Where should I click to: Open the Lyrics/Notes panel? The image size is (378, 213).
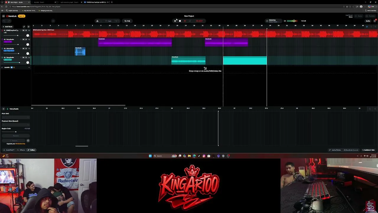tap(335, 150)
